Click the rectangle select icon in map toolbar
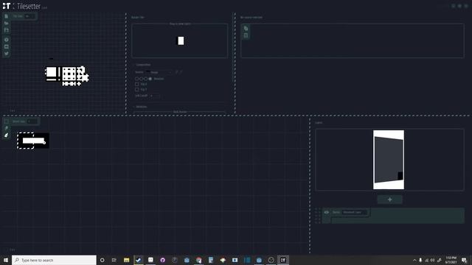The width and height of the screenshot is (472, 265). pos(7,121)
